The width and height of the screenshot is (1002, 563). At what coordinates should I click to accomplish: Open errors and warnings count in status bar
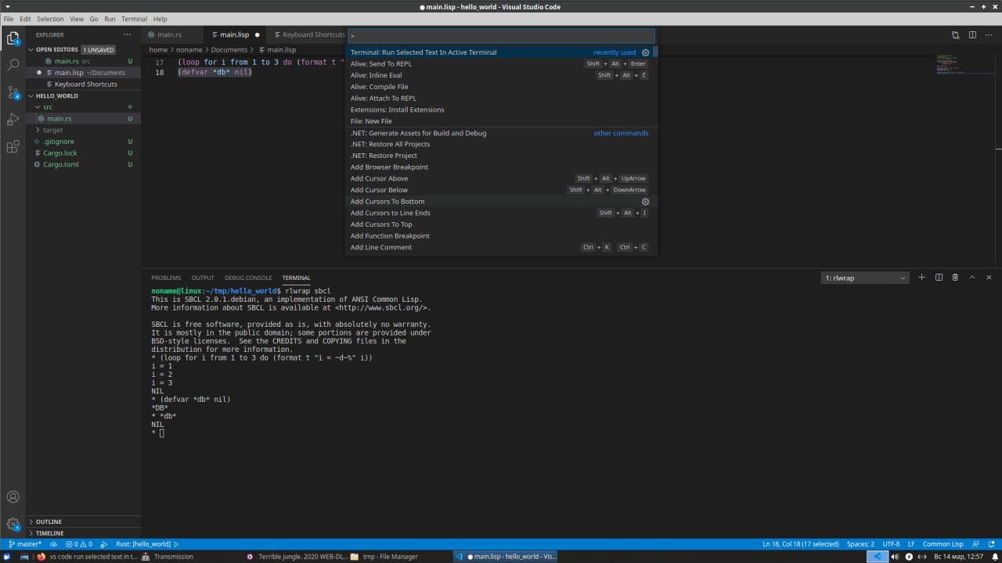coord(79,544)
